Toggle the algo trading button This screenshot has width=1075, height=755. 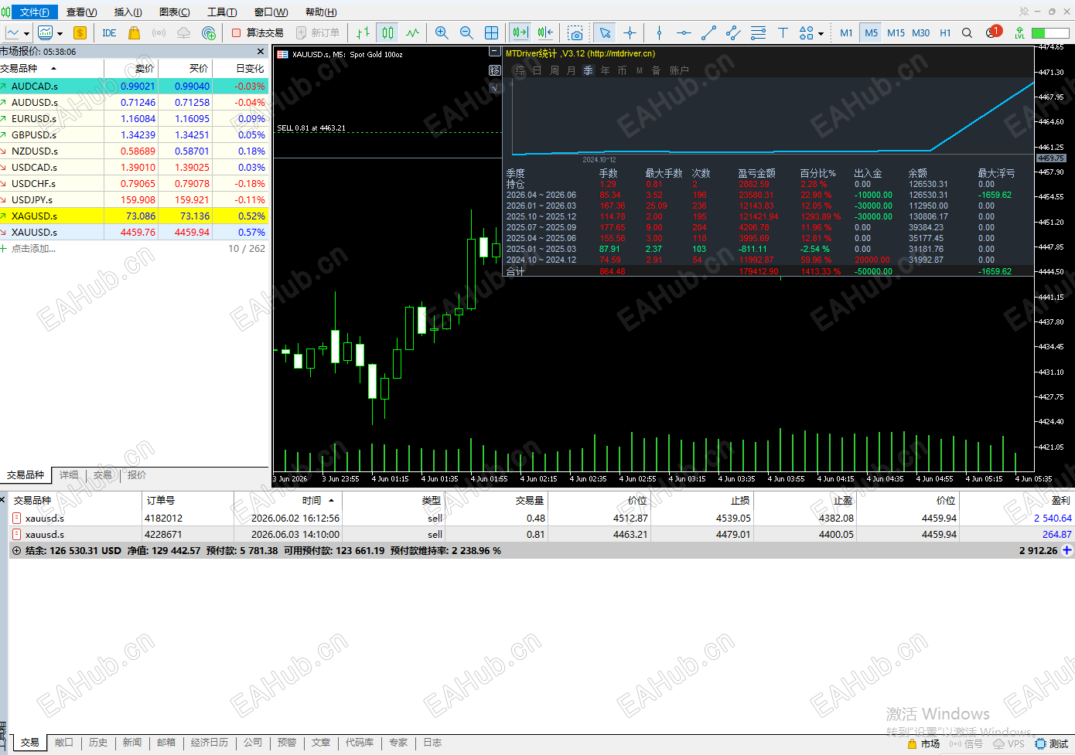point(258,32)
